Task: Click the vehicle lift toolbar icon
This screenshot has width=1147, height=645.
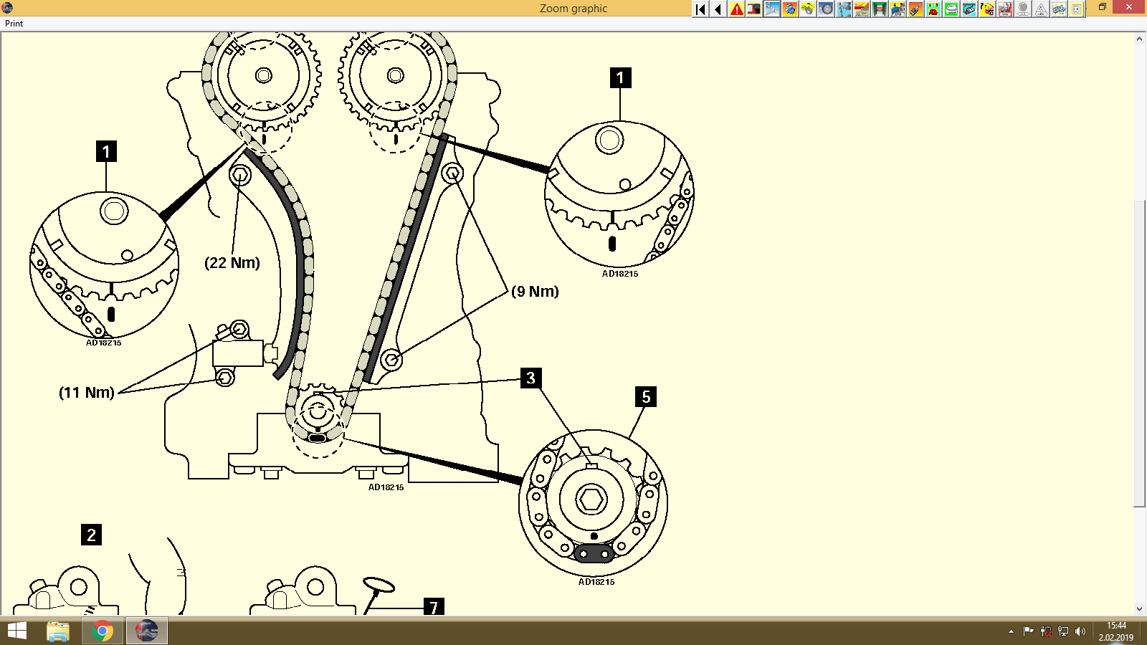Action: 880,9
